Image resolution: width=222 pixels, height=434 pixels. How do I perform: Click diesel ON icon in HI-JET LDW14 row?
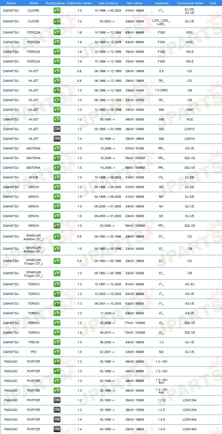(x=57, y=139)
